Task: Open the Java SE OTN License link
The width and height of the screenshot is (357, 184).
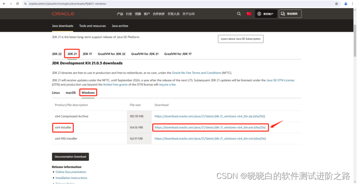Action: click(280, 80)
